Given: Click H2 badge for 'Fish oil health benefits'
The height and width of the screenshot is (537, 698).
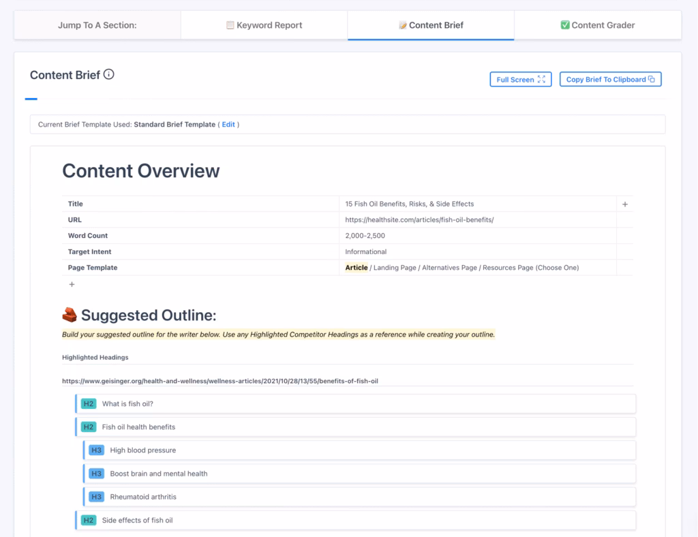Looking at the screenshot, I should (x=89, y=427).
